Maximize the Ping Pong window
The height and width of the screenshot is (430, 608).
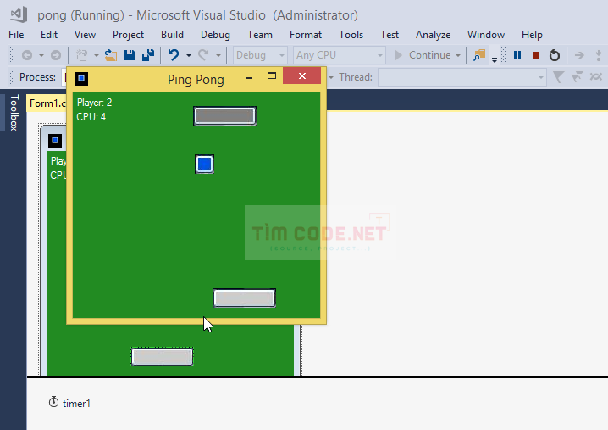coord(272,76)
